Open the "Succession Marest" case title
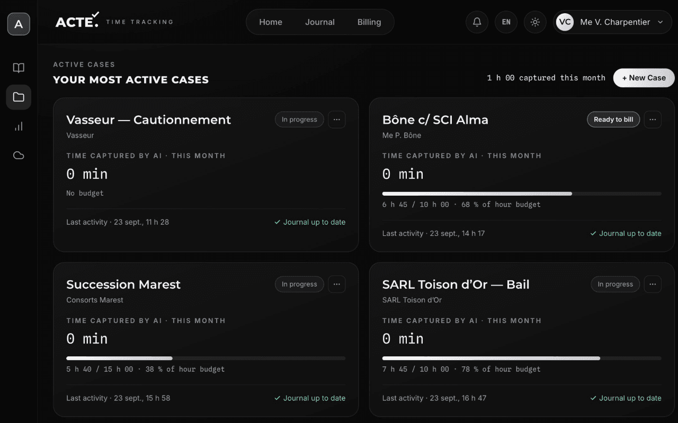 (123, 284)
